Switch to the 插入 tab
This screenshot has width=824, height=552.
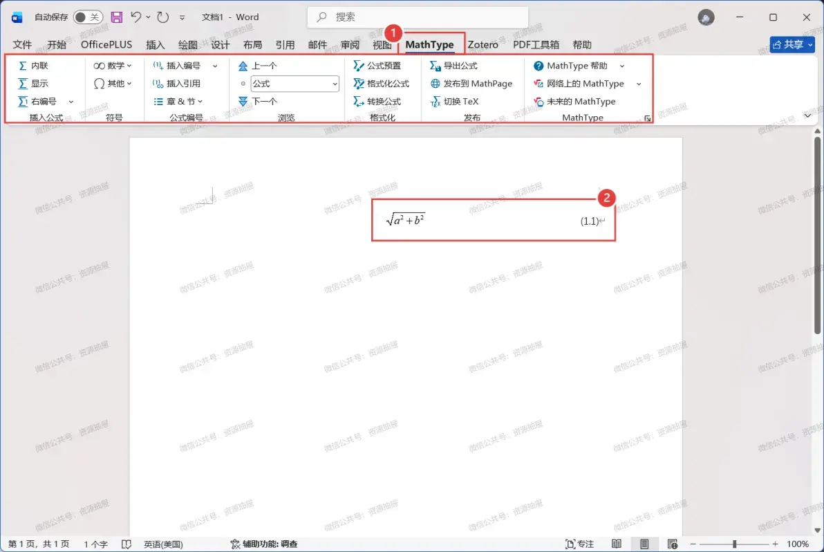[x=155, y=45]
